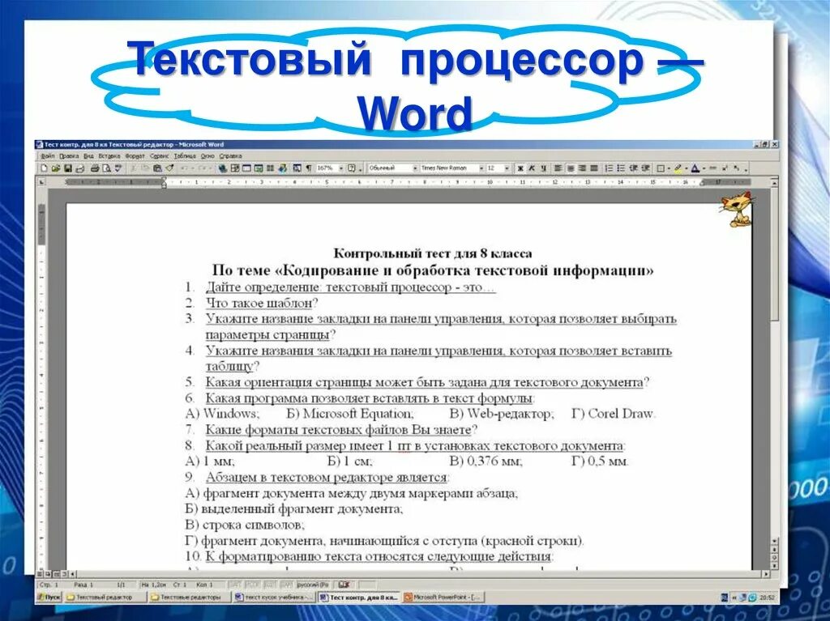
Task: Click the Outside Border icon
Action: point(660,168)
